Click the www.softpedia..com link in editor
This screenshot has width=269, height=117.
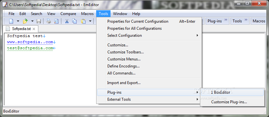tap(30, 42)
